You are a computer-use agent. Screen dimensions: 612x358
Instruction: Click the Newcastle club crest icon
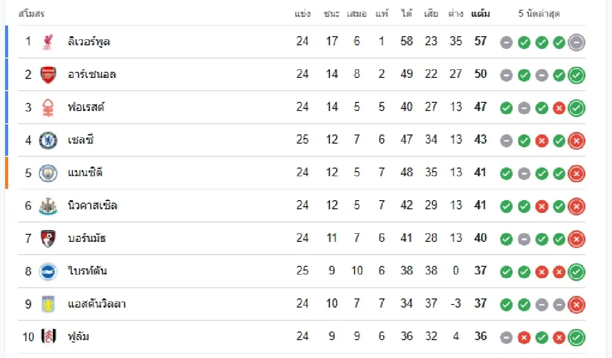(x=47, y=206)
